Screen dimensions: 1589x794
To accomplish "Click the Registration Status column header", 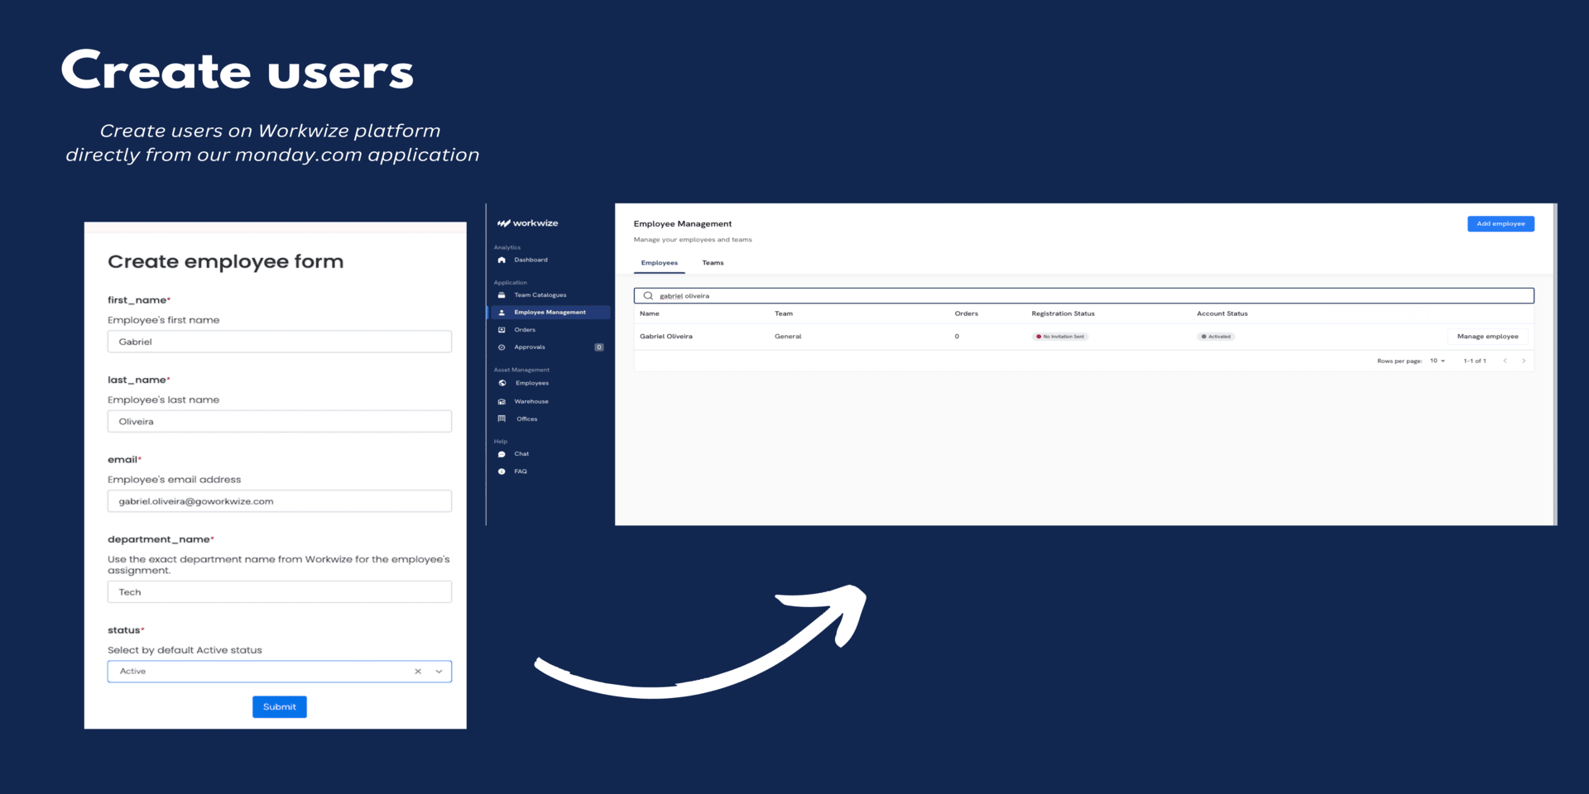I will [x=1063, y=313].
